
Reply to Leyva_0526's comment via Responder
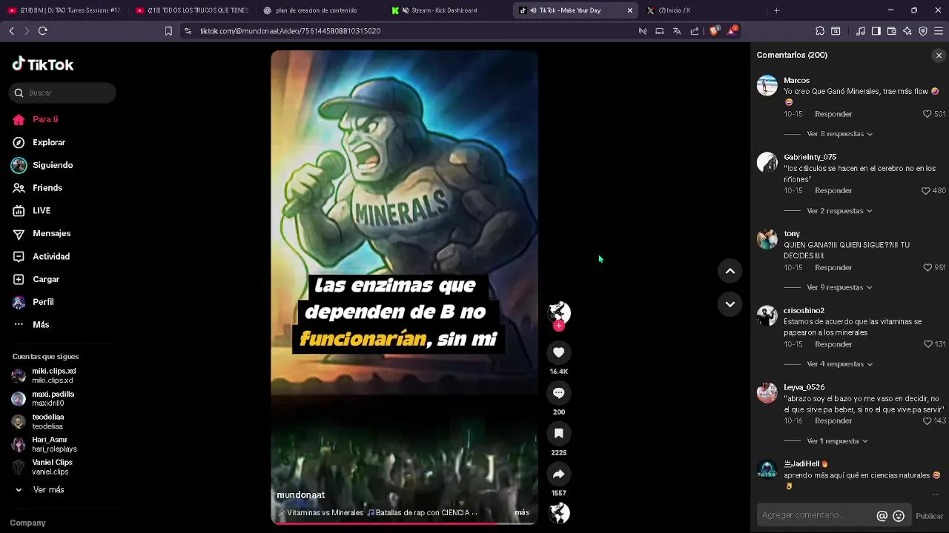[x=833, y=420]
